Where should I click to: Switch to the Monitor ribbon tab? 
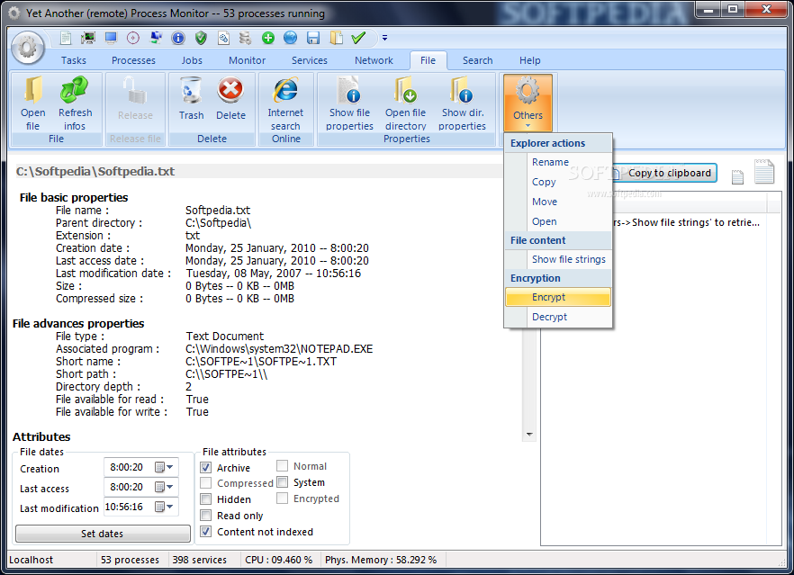pyautogui.click(x=247, y=60)
